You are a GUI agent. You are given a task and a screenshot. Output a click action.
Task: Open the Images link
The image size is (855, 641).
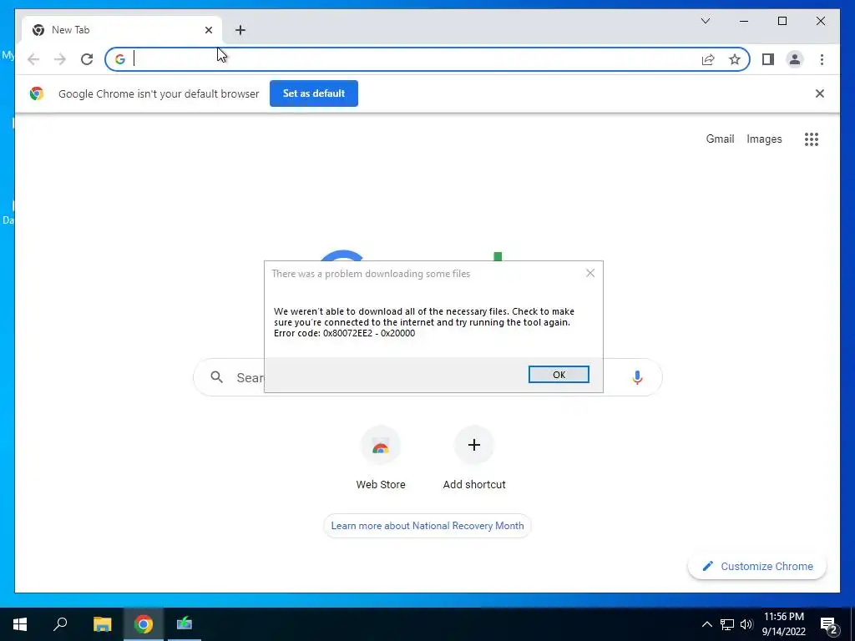[x=764, y=139]
